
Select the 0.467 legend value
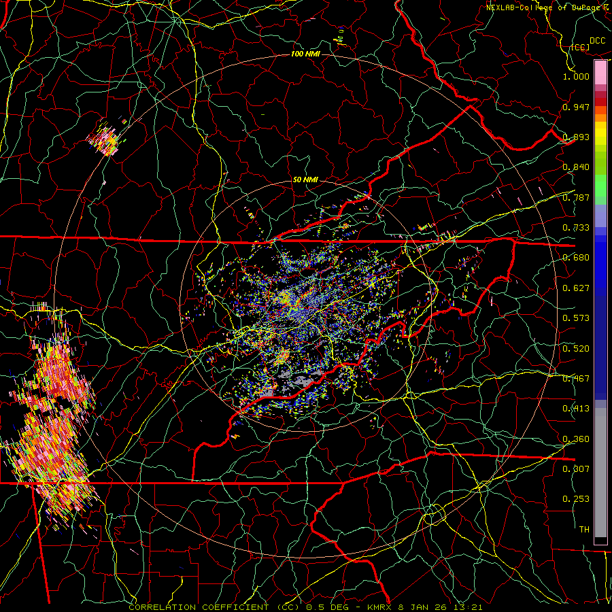click(x=576, y=379)
